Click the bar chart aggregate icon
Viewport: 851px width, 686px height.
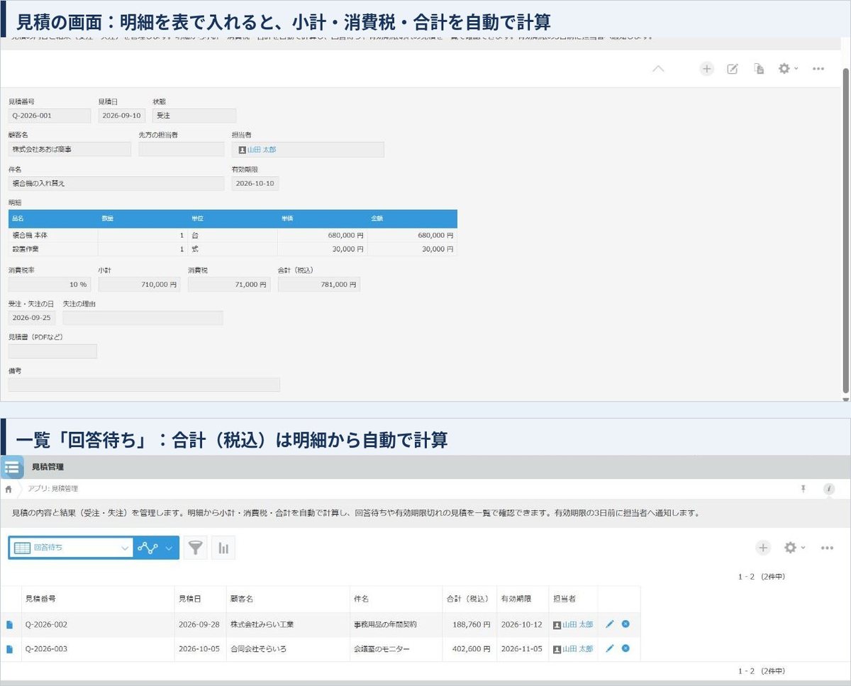pos(223,548)
